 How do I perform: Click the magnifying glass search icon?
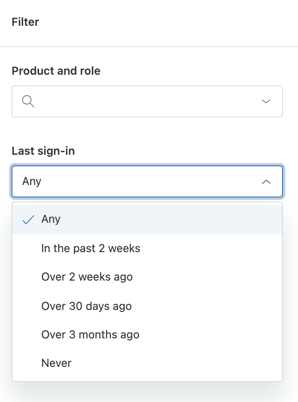click(28, 101)
